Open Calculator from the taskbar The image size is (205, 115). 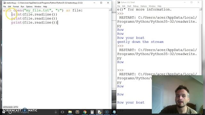point(92,112)
